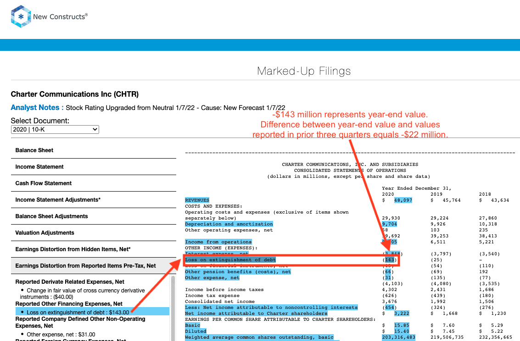Click the highlighted Diluted EPS label
The height and width of the screenshot is (341, 520).
(x=196, y=331)
